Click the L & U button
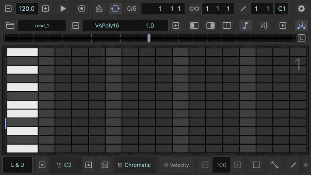 coord(18,165)
